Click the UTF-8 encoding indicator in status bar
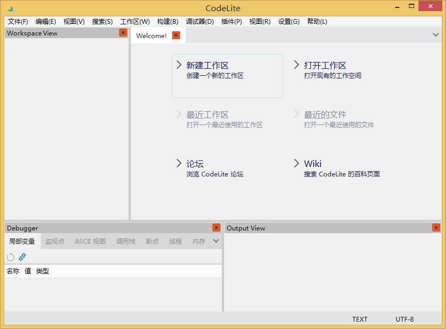The height and width of the screenshot is (329, 446). click(x=404, y=319)
